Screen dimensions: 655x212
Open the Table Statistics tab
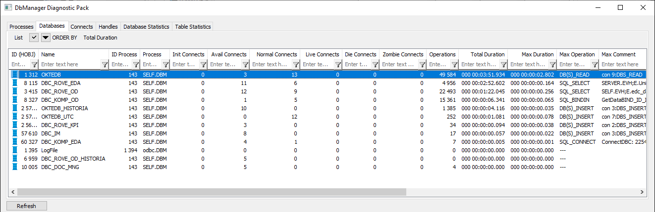coord(193,27)
